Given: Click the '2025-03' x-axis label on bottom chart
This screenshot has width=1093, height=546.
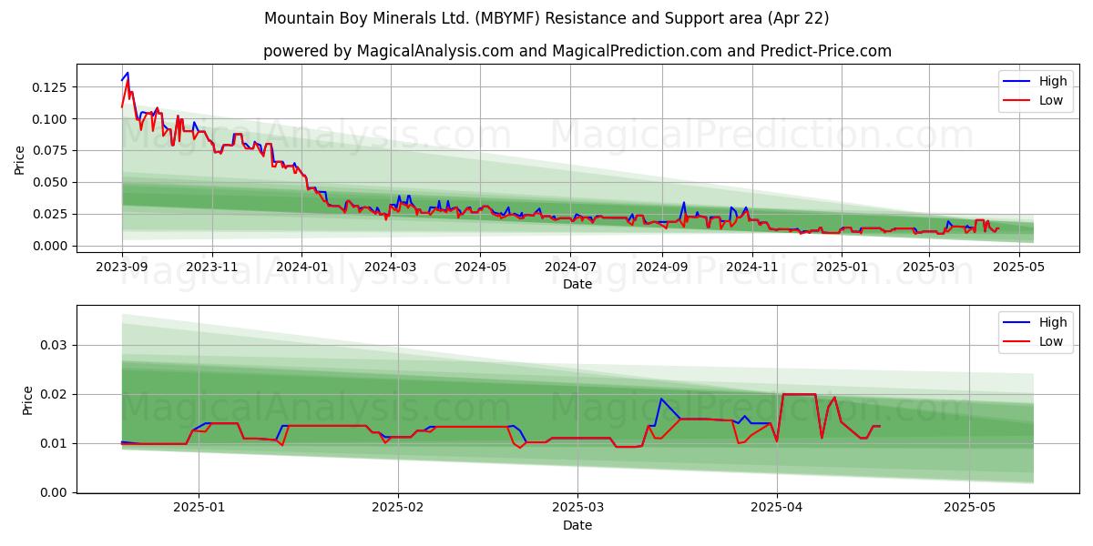Looking at the screenshot, I should click(x=578, y=508).
